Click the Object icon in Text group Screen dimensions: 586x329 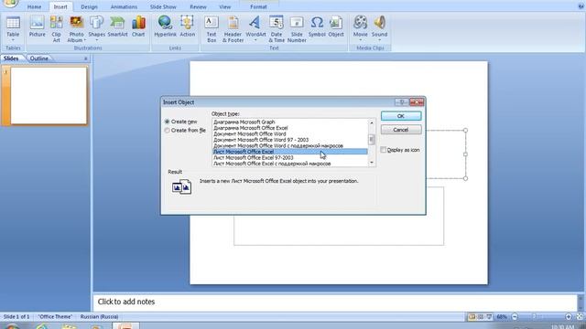tap(336, 23)
